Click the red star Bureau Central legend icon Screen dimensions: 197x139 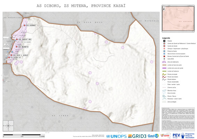click(164, 56)
